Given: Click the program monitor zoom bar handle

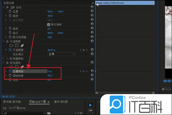Looking at the screenshot, I should pyautogui.click(x=163, y=89).
